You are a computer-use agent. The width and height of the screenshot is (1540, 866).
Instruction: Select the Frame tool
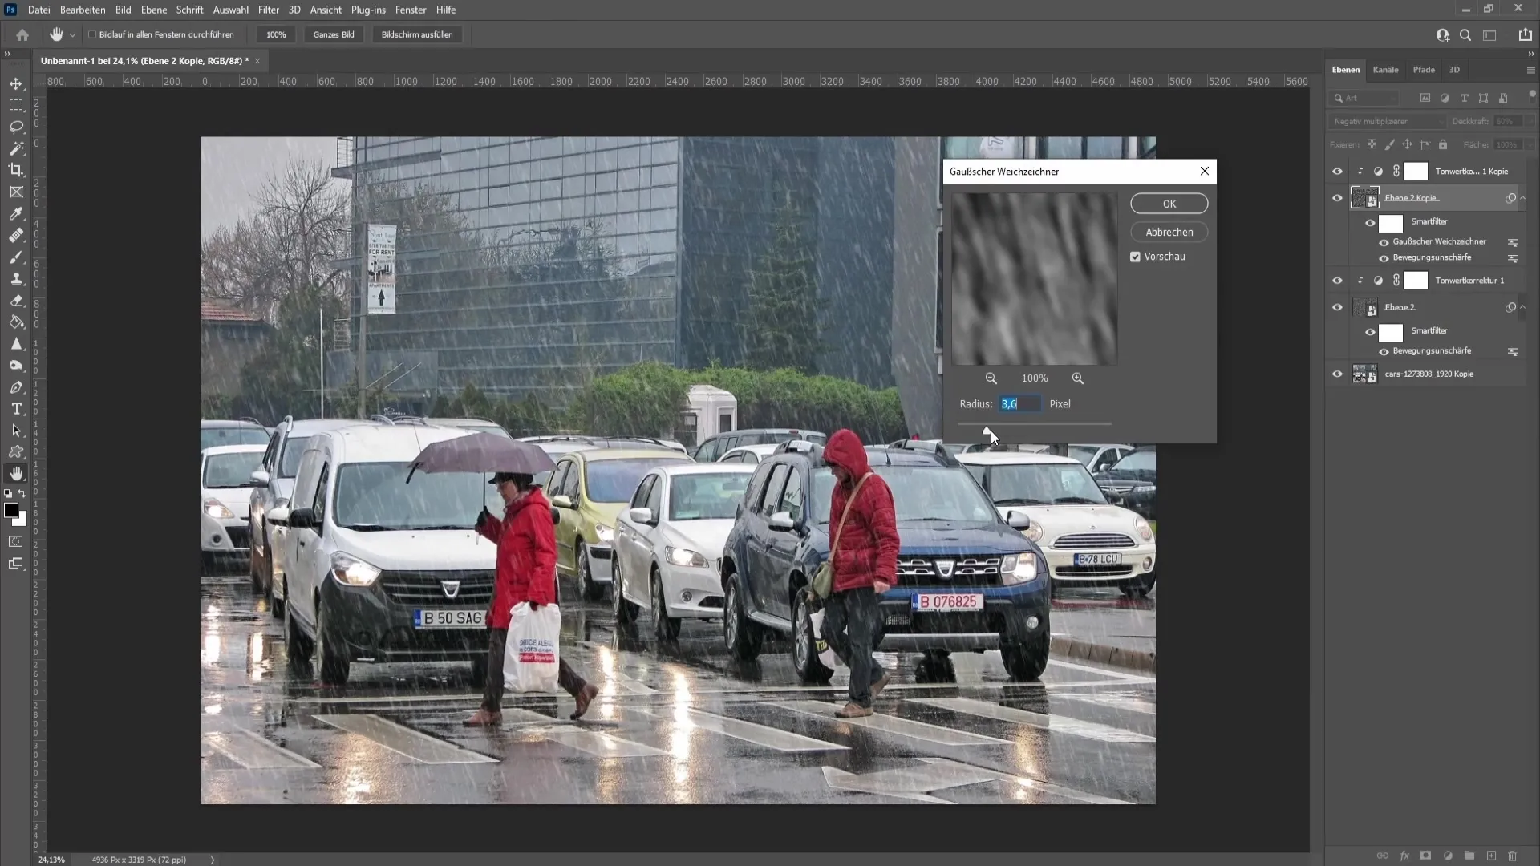tap(16, 192)
